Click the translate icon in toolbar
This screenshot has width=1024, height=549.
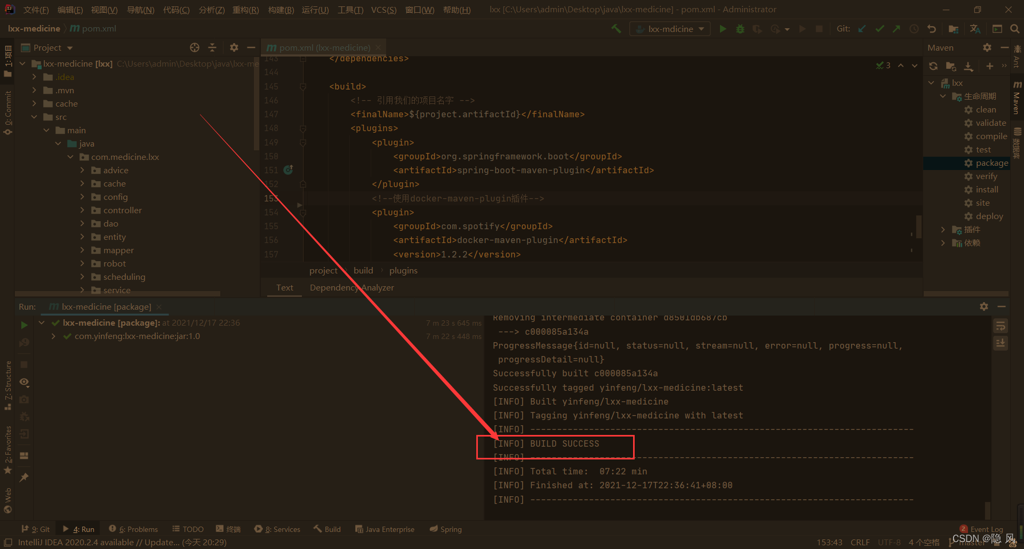coord(975,29)
